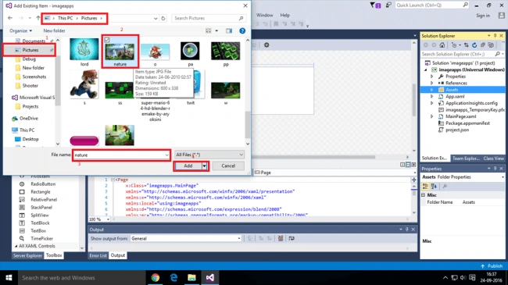Click Sync with Active Document icon
Image resolution: width=508 pixels, height=285 pixels.
467,45
